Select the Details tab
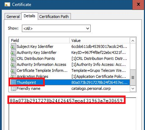This screenshot has width=145, height=130. tap(30, 16)
